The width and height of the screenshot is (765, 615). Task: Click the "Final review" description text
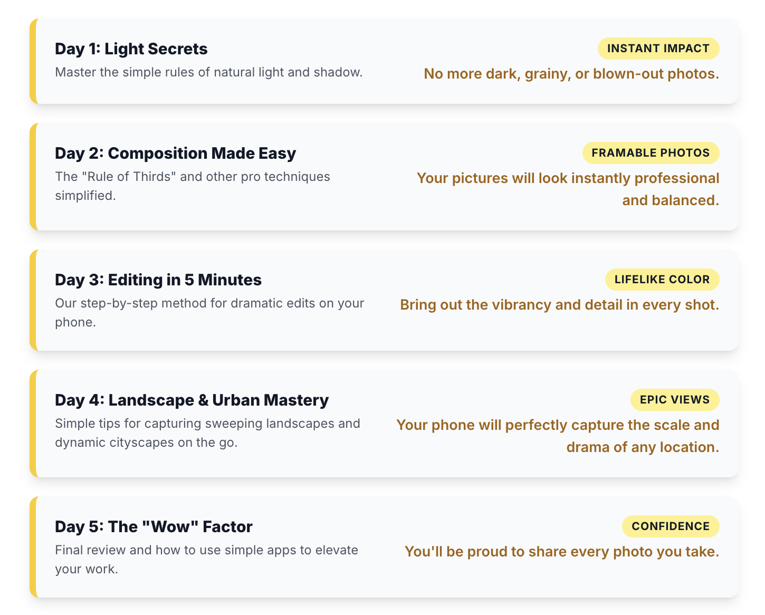click(206, 559)
